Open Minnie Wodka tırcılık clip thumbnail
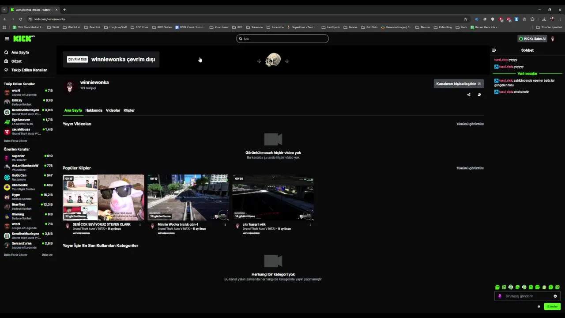This screenshot has width=565, height=318. 188,197
